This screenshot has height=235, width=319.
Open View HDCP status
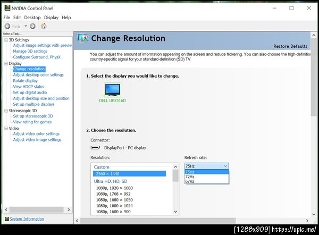click(29, 87)
